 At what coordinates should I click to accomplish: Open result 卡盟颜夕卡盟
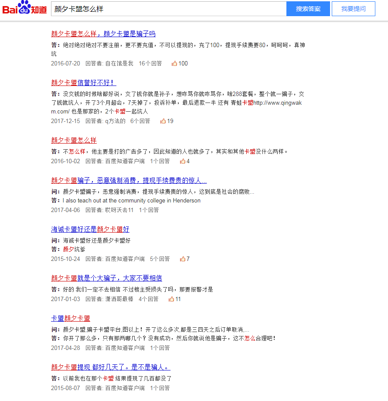71,319
